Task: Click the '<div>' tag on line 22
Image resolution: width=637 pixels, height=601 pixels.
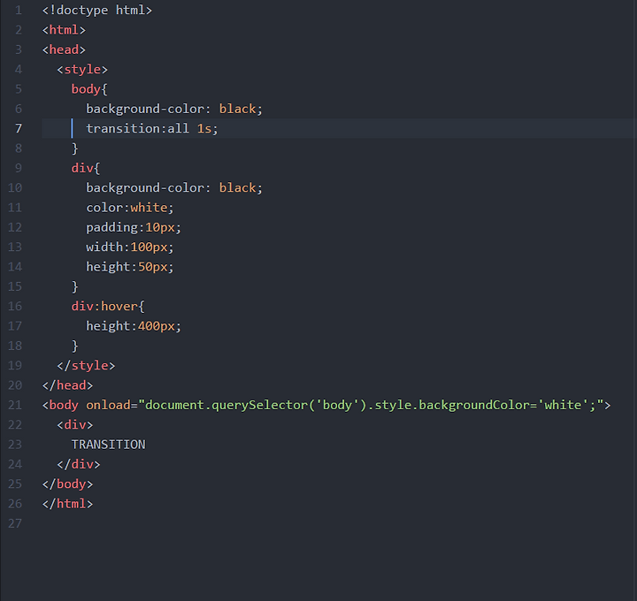Action: click(75, 425)
